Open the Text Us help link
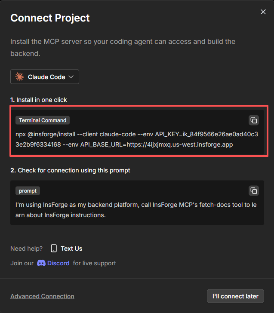The image size is (274, 313). (71, 249)
